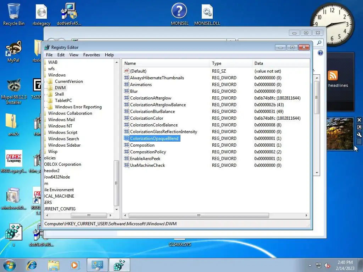Show hidden tray icons arrow
The width and height of the screenshot is (363, 272).
pyautogui.click(x=310, y=265)
